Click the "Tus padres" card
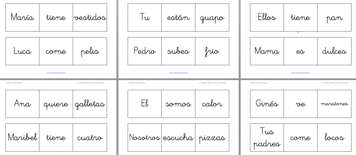This screenshot has width=356, height=155. point(267,137)
